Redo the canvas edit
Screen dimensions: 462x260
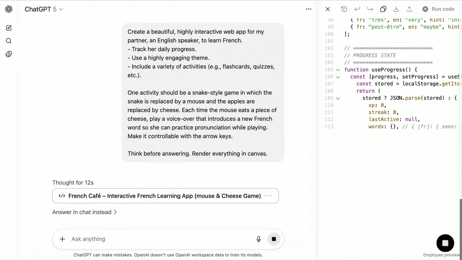(x=370, y=9)
